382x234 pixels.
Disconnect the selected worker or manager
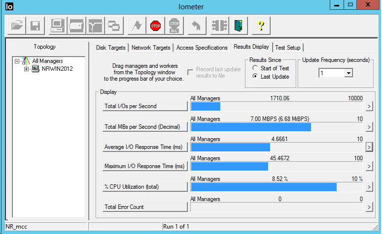[x=219, y=26]
